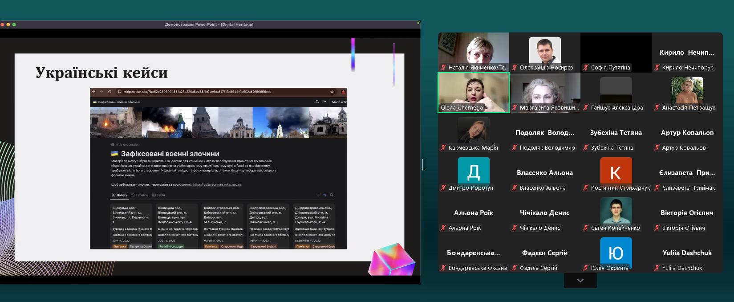Click muted mic icon of Подоляк Володимир
Viewport: 734px width, 302px height.
(515, 148)
